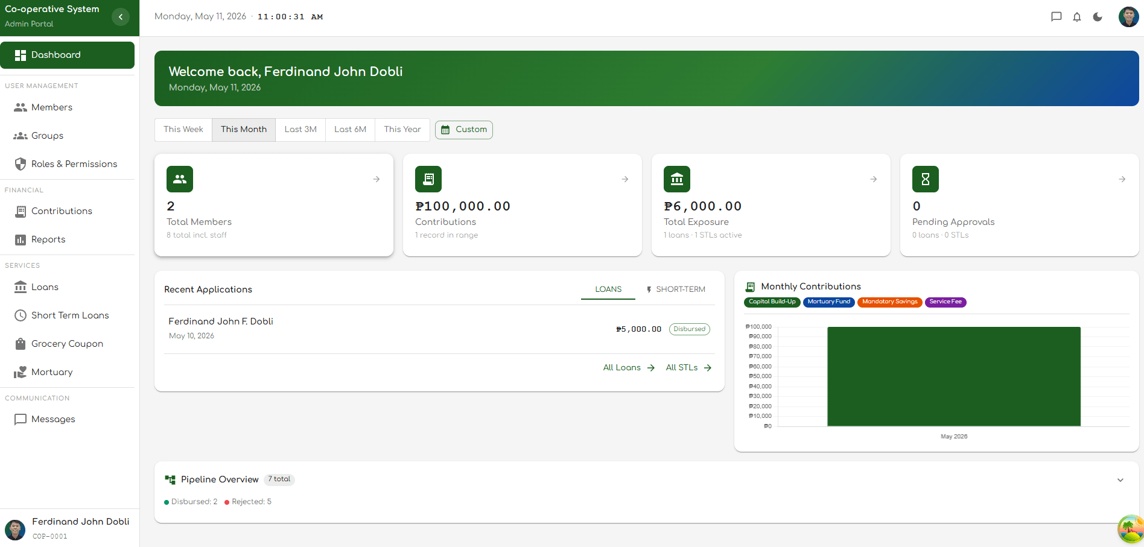Click Total Exposure bank icon

coord(677,179)
